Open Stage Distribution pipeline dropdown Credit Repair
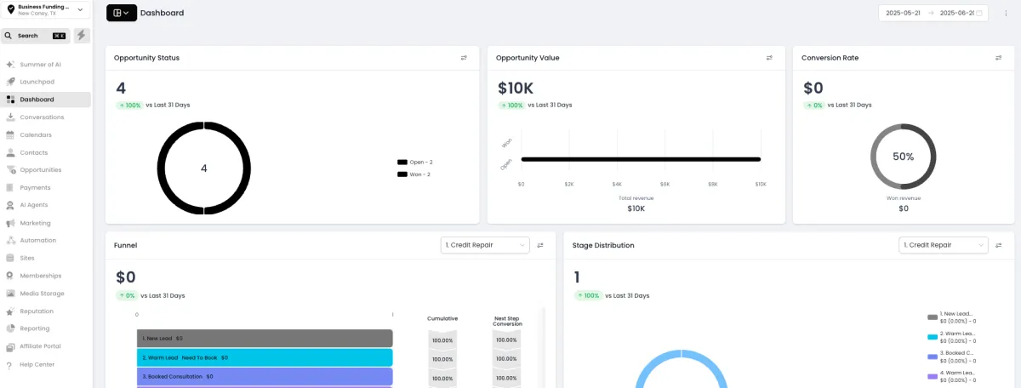 click(944, 245)
